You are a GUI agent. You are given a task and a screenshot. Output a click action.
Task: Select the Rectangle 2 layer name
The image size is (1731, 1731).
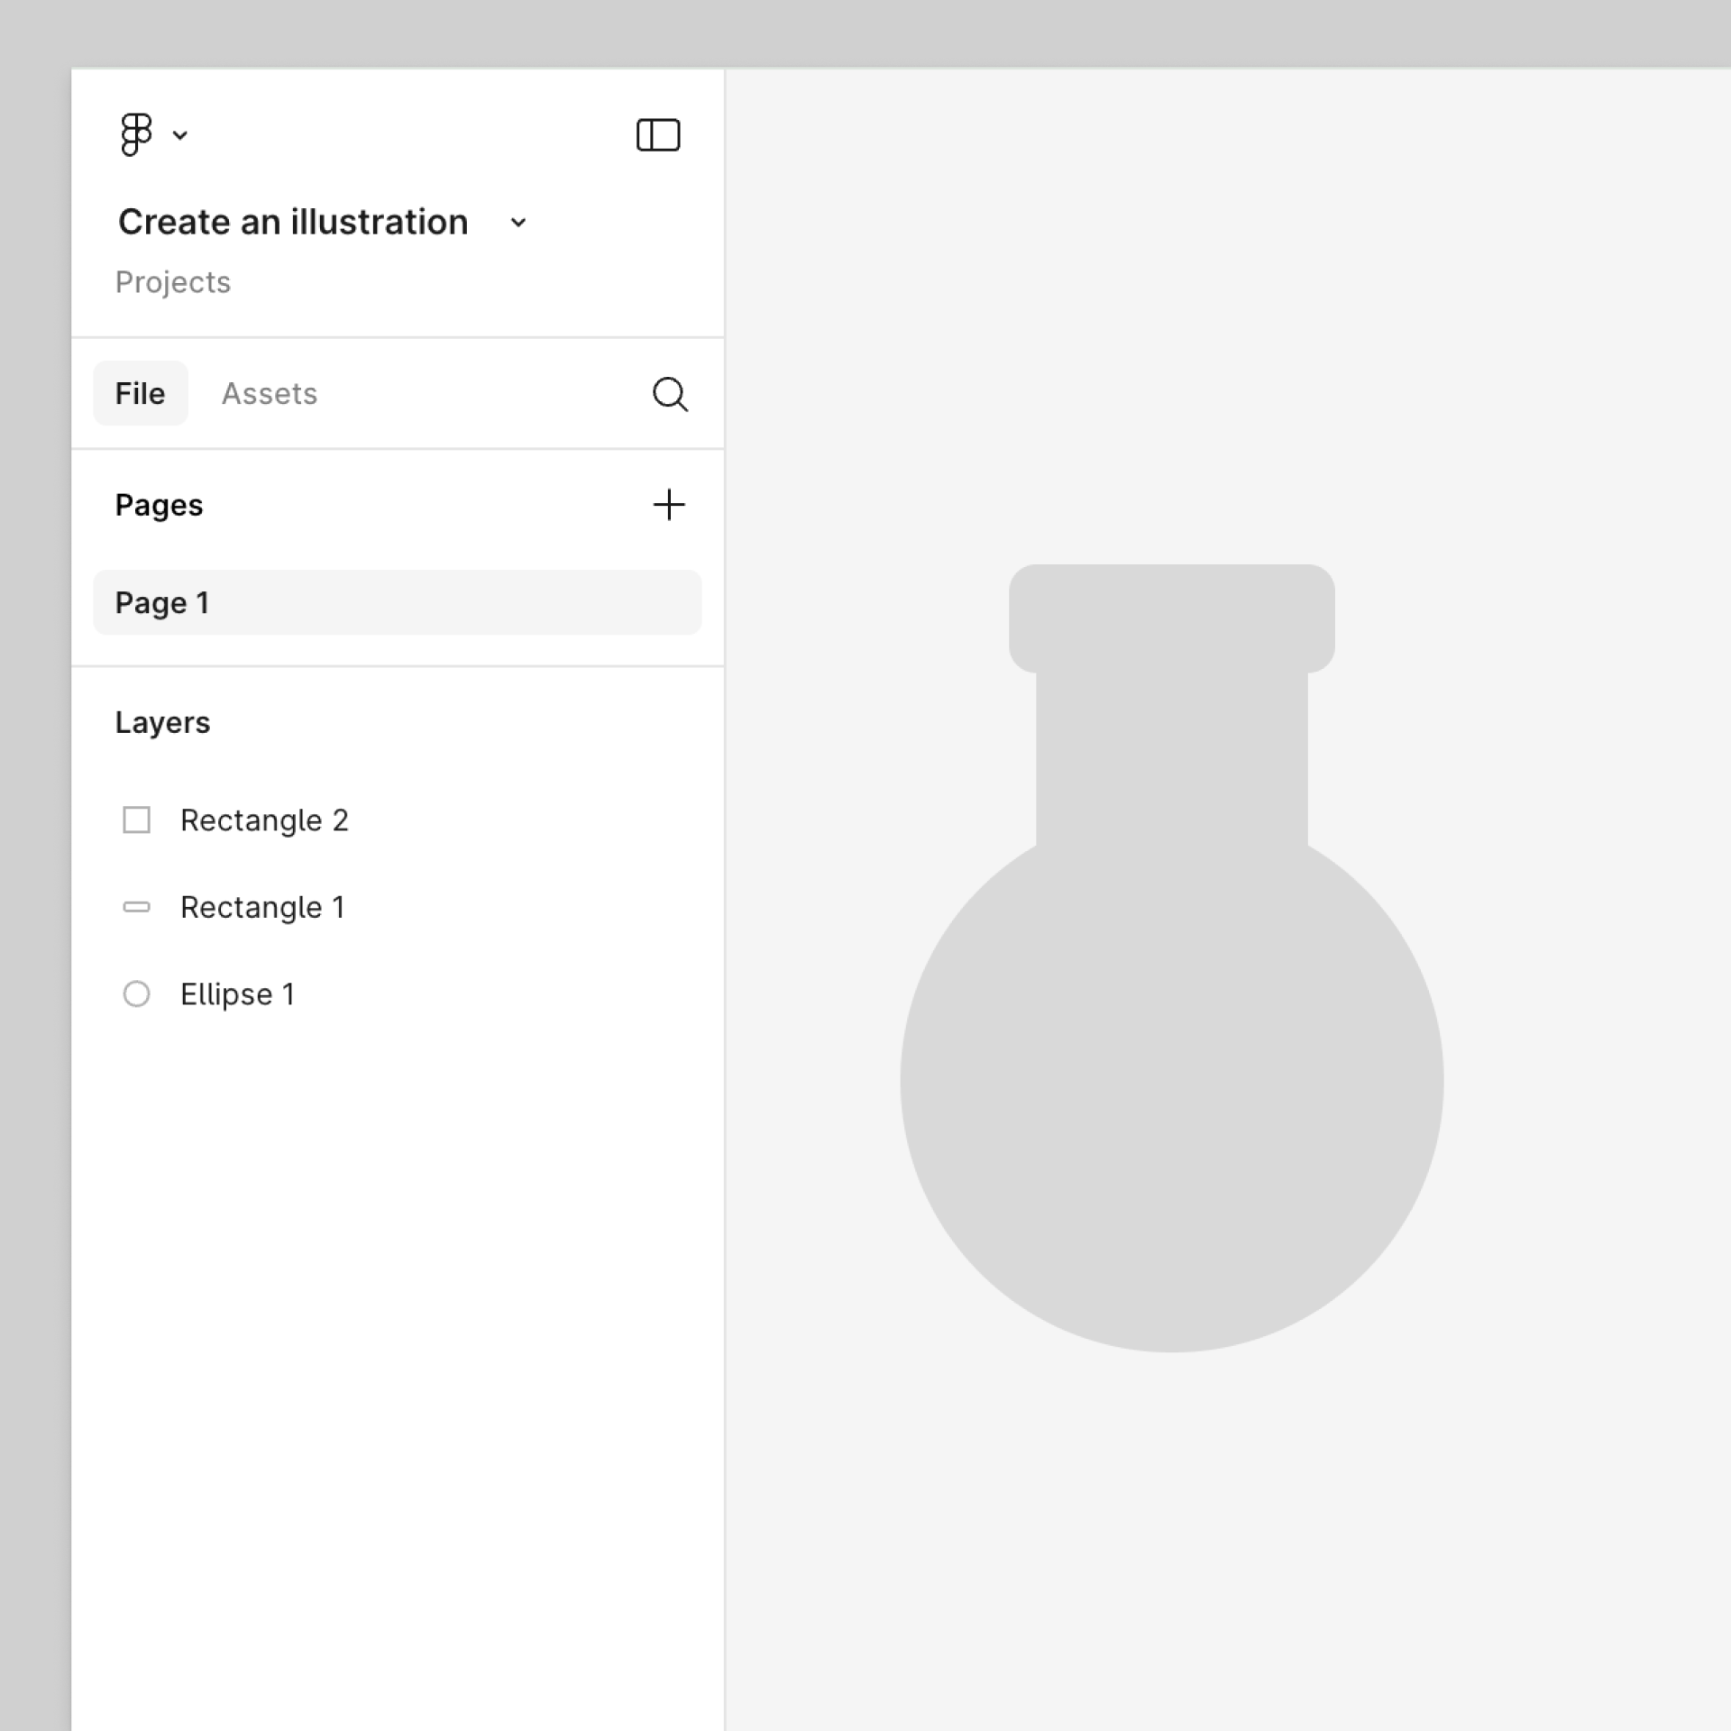point(263,820)
